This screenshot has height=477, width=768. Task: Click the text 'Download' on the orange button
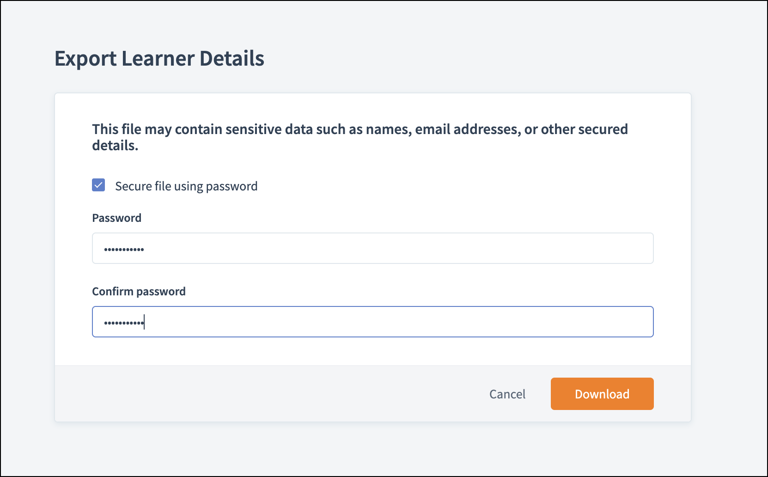tap(602, 394)
